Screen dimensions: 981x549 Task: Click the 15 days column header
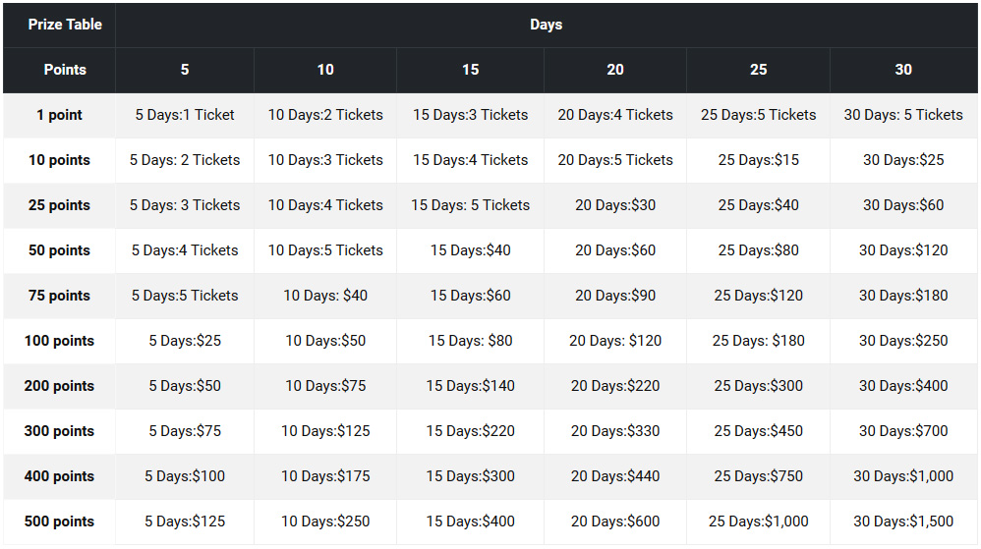(x=470, y=70)
